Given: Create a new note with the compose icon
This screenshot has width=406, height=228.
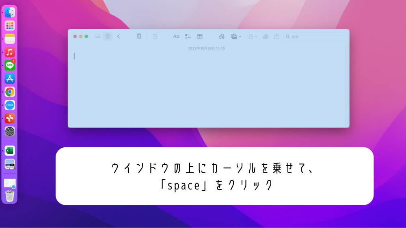Looking at the screenshot, I should (155, 37).
